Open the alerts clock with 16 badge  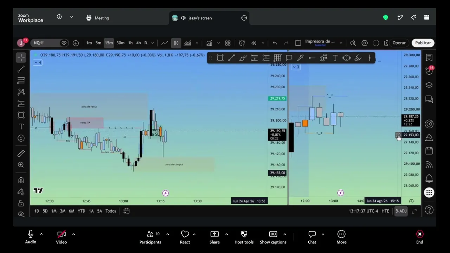[429, 71]
